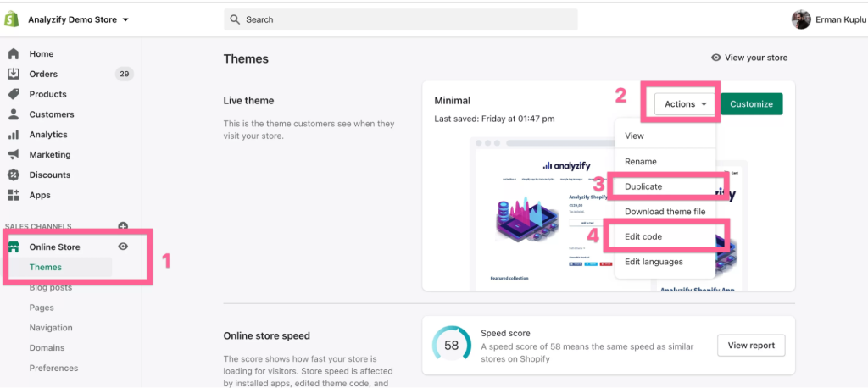Open Discounts via its badge icon
The width and height of the screenshot is (868, 388).
14,175
